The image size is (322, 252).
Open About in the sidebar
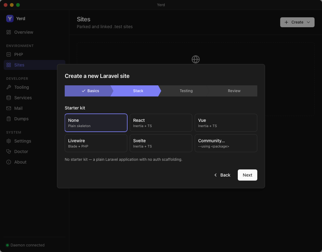[x=34, y=162]
